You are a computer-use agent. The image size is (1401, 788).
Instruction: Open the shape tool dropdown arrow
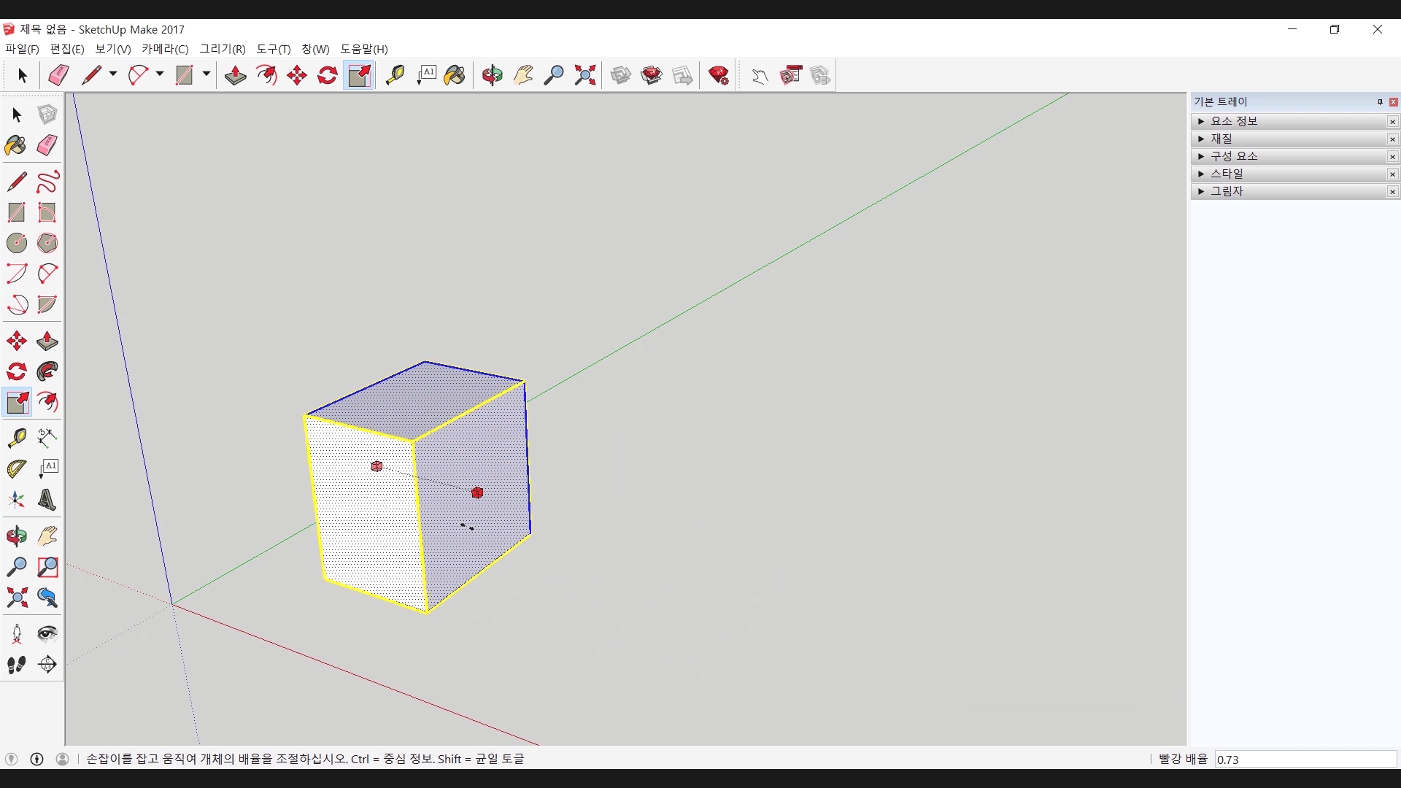(207, 74)
